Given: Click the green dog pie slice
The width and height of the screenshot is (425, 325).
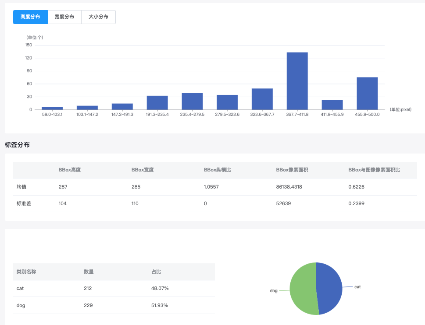Looking at the screenshot, I should 303,289.
